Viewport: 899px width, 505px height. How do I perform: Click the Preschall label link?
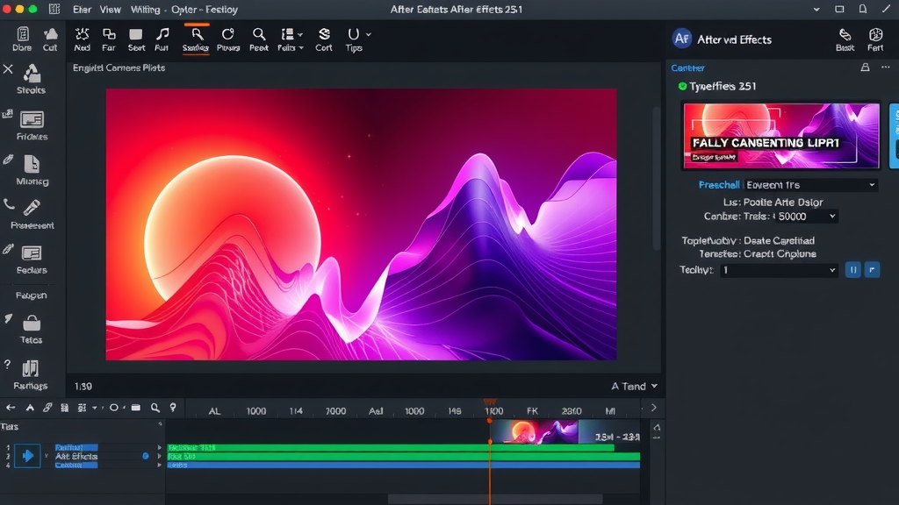719,185
